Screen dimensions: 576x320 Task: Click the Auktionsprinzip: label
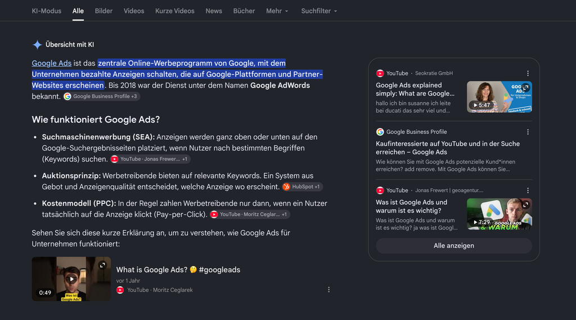pyautogui.click(x=71, y=176)
